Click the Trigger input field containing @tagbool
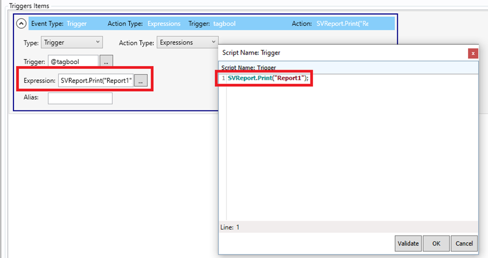Screen dimensions: 488x258 73,61
